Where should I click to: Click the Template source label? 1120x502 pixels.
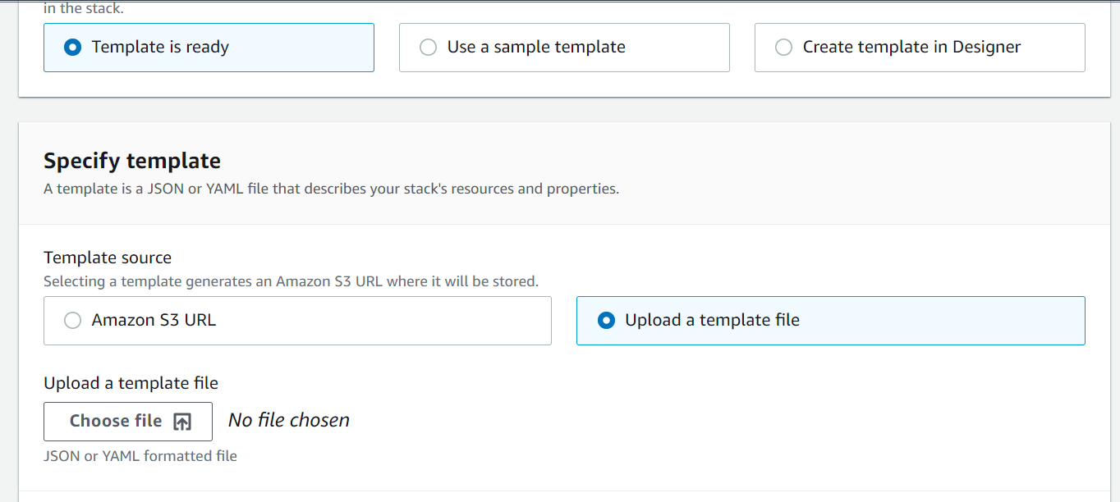pyautogui.click(x=108, y=258)
